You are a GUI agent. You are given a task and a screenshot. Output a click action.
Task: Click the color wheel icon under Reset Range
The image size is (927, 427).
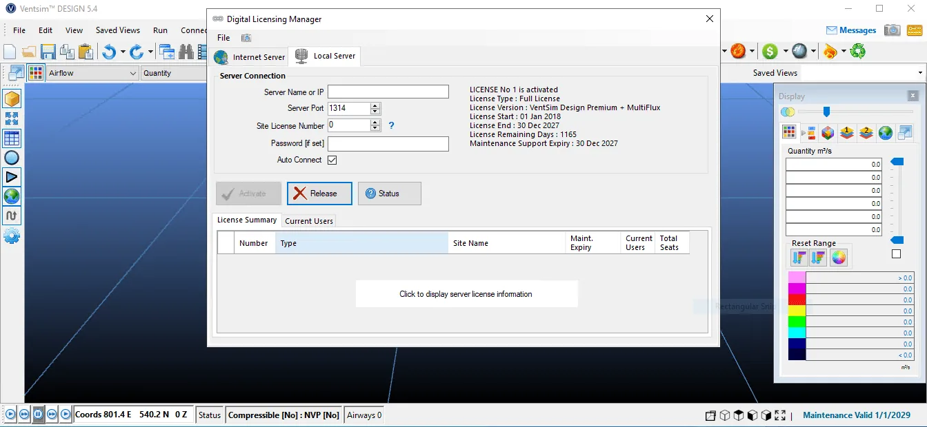tap(839, 258)
